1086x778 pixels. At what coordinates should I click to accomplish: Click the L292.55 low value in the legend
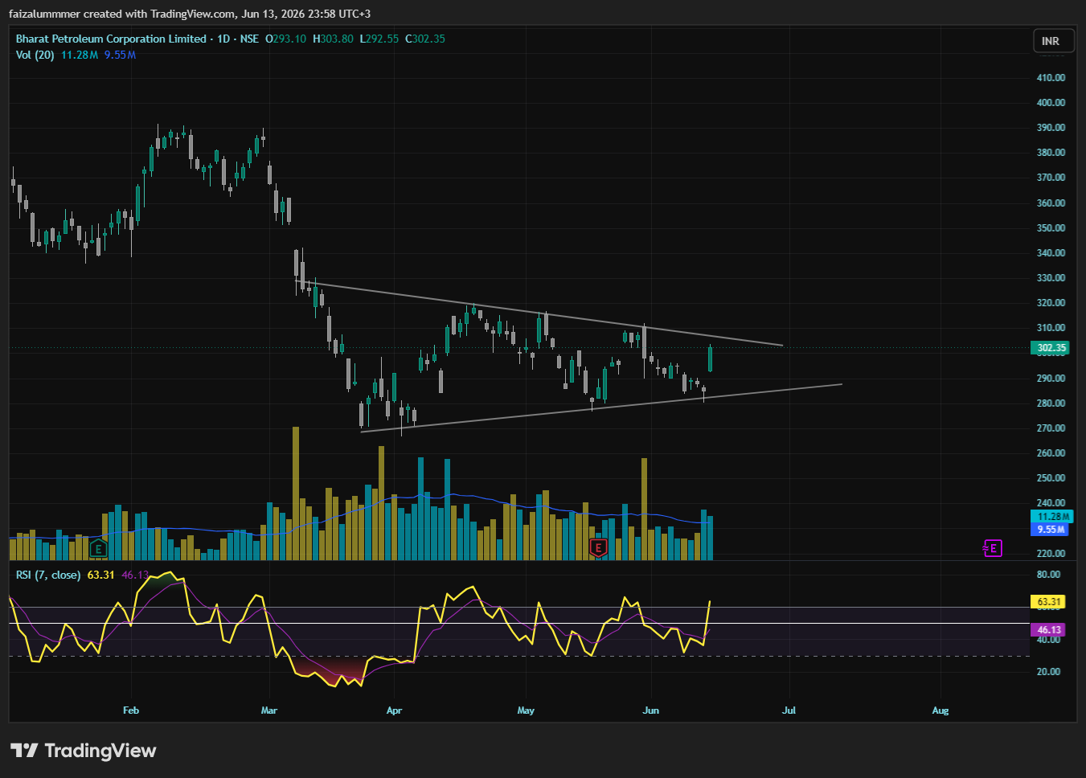[379, 39]
